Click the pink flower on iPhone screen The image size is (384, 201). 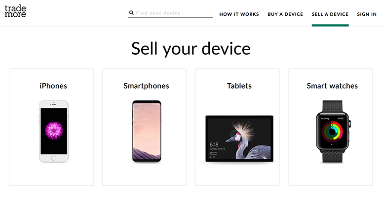pyautogui.click(x=53, y=130)
